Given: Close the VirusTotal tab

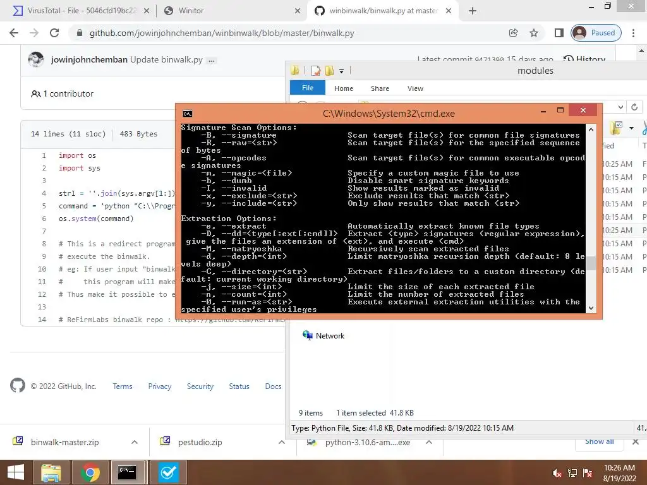Looking at the screenshot, I should (x=147, y=11).
